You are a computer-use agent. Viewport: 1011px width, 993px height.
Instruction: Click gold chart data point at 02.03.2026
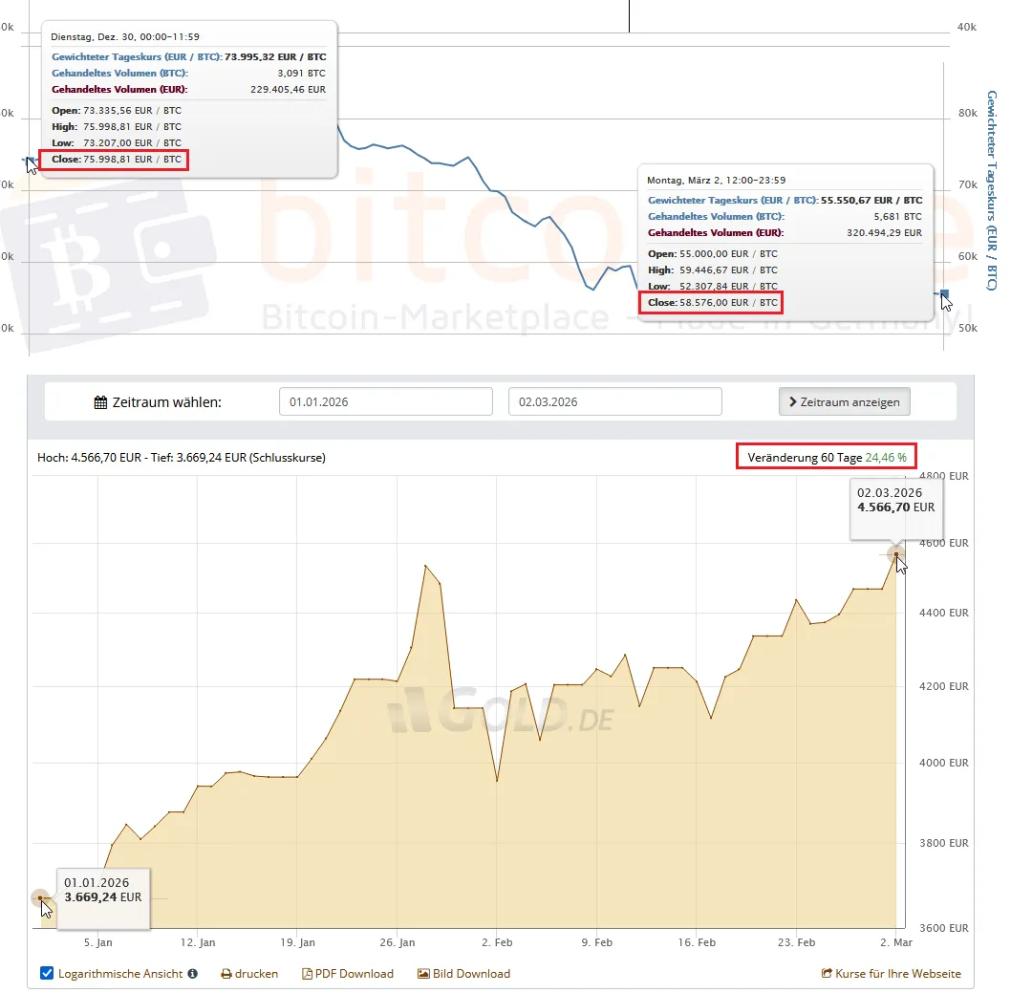pyautogui.click(x=895, y=553)
